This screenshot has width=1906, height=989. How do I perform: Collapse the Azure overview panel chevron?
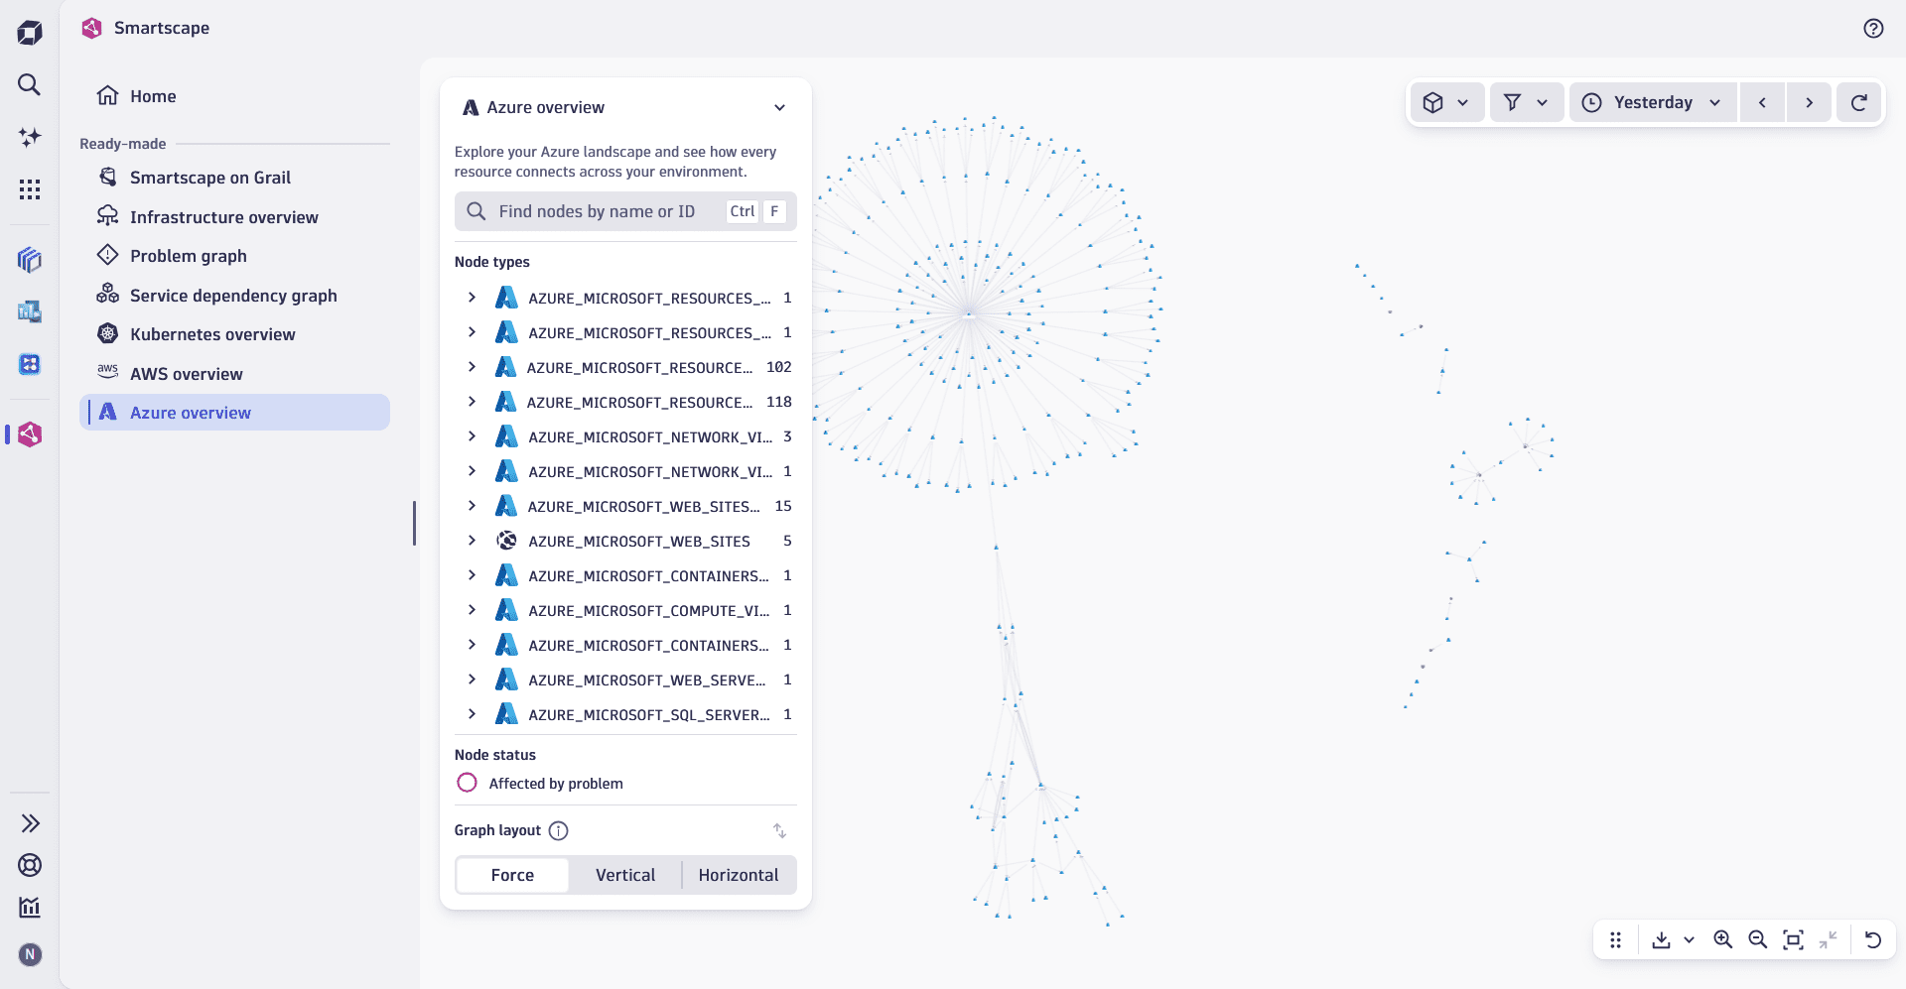(780, 107)
